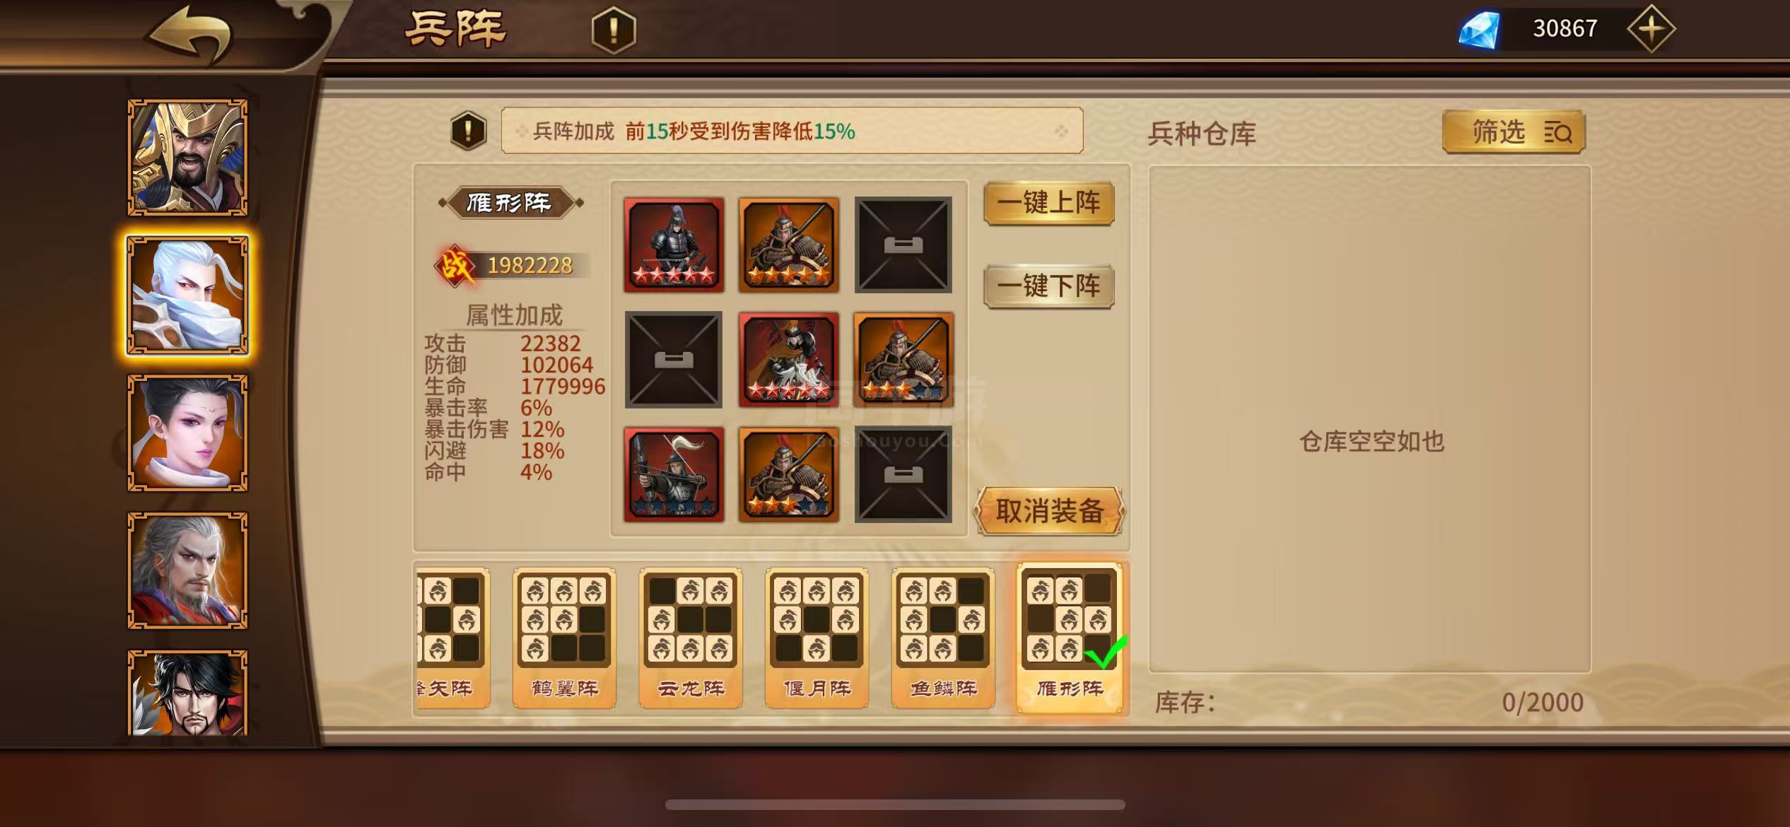Tap the golden back arrow

pos(189,33)
